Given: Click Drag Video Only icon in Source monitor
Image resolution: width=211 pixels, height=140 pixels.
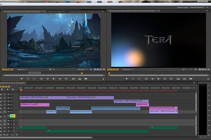Looking at the screenshot, I should pyautogui.click(x=50, y=69).
